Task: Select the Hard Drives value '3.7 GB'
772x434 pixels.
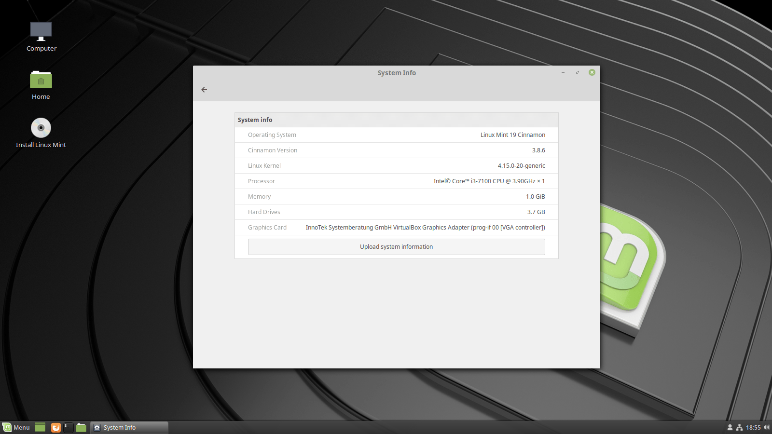Action: click(x=536, y=212)
